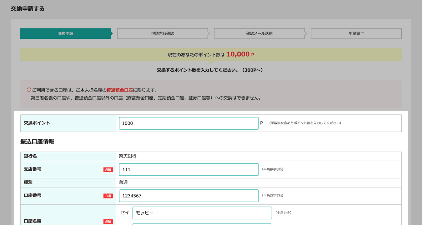The image size is (422, 225).
Task: Focus the 支店番号 input with 111
Action: 188,169
